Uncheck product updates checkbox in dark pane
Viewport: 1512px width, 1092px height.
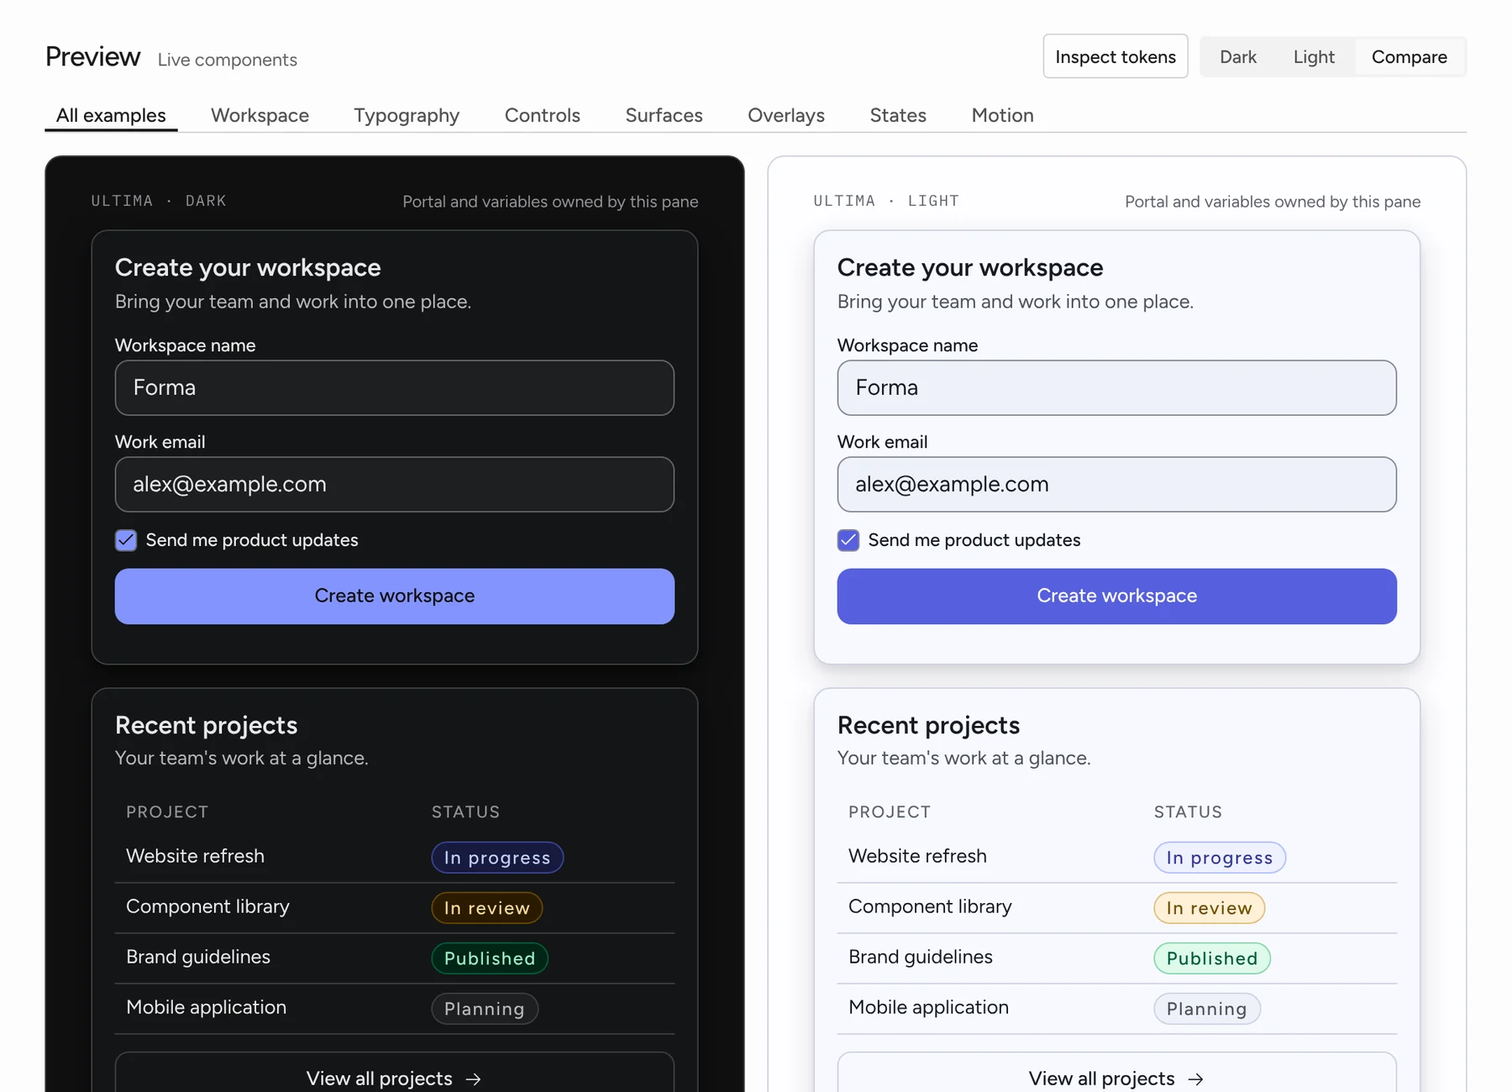click(126, 540)
